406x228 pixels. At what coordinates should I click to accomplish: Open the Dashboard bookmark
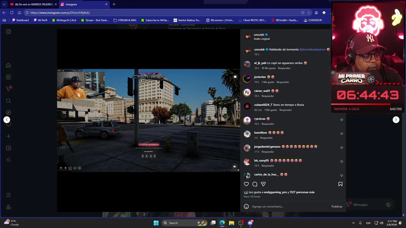point(20,20)
